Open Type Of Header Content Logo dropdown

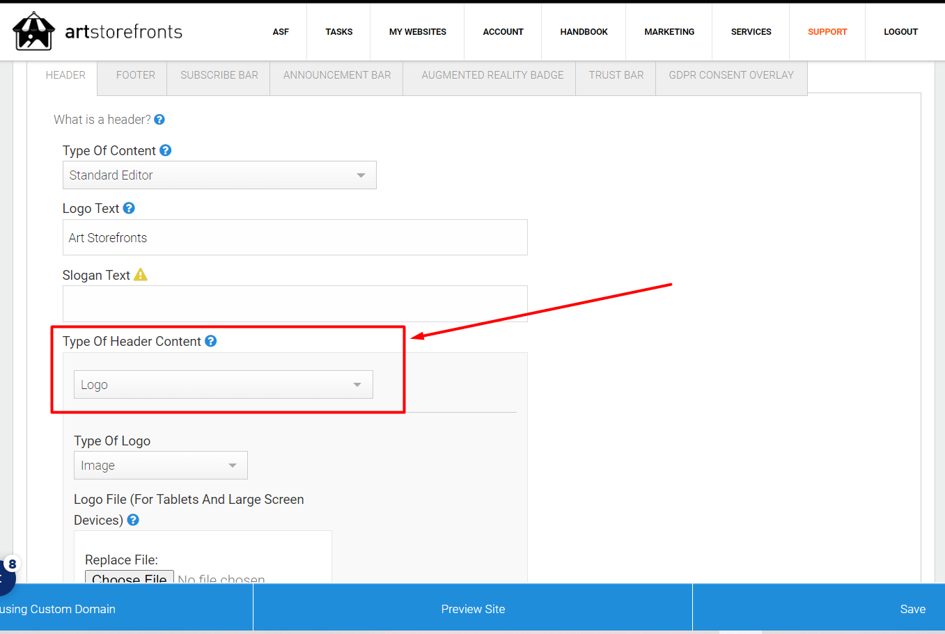(224, 385)
